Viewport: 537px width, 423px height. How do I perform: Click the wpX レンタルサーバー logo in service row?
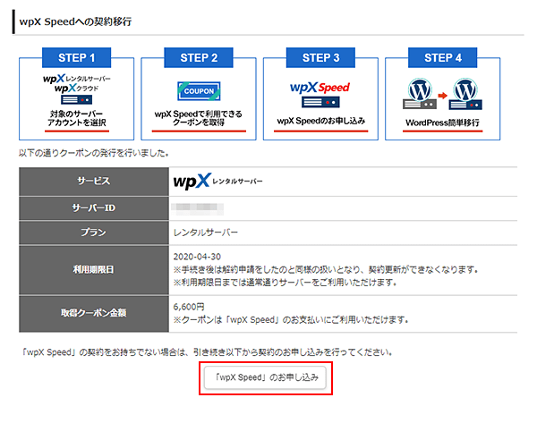tap(217, 181)
